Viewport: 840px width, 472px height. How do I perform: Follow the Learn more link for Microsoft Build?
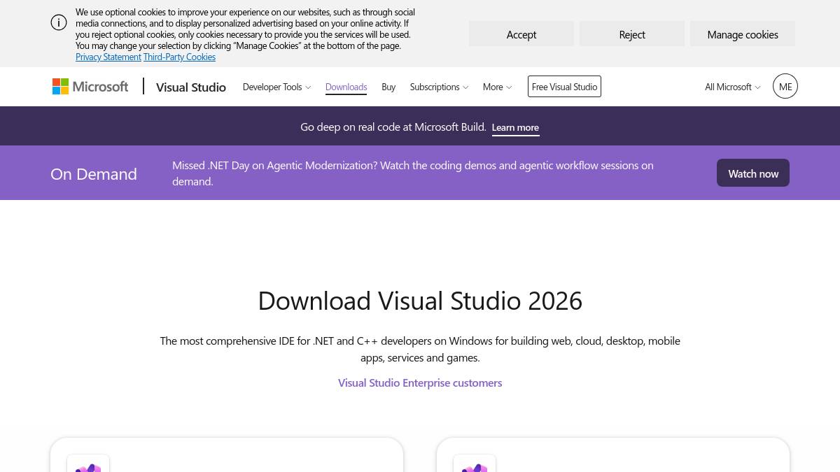pyautogui.click(x=515, y=127)
